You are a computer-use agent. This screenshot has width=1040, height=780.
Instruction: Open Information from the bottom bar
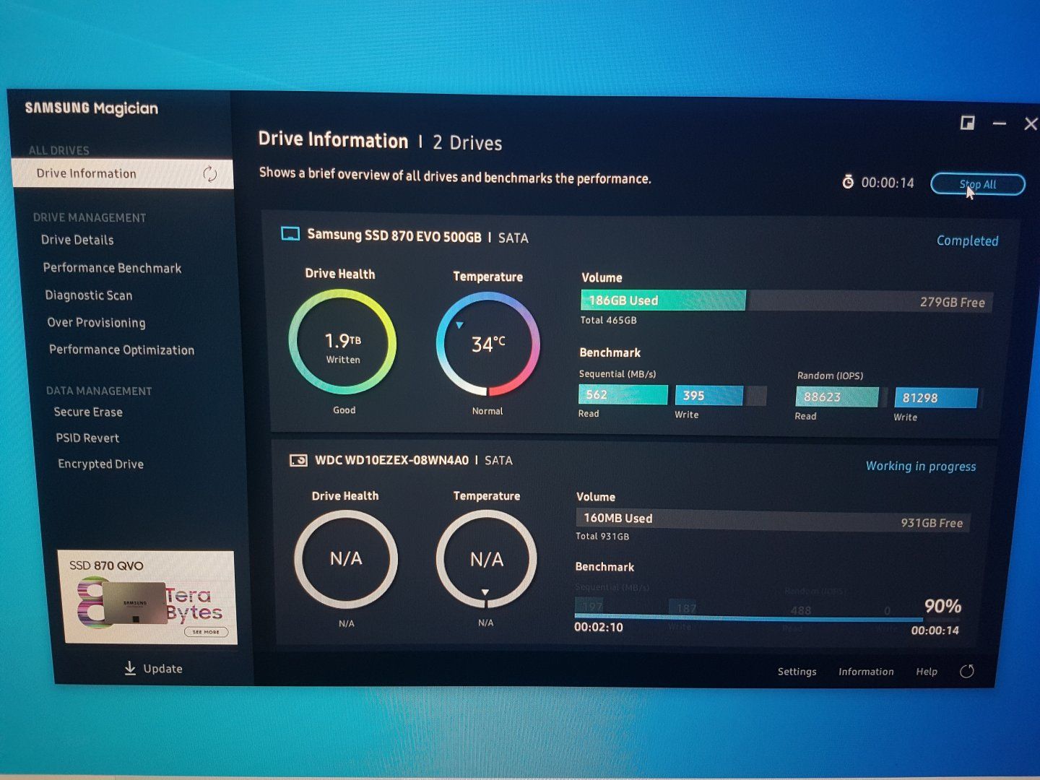coord(866,672)
